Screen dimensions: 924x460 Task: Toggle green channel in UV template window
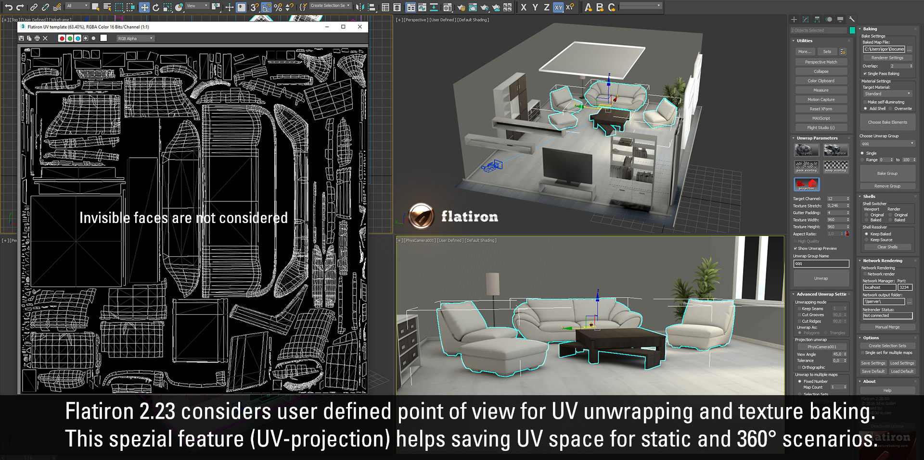coord(70,38)
